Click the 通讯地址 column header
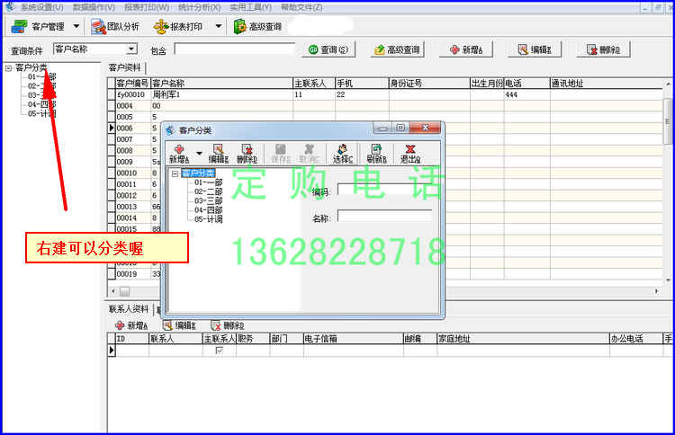This screenshot has width=675, height=435. coord(607,84)
